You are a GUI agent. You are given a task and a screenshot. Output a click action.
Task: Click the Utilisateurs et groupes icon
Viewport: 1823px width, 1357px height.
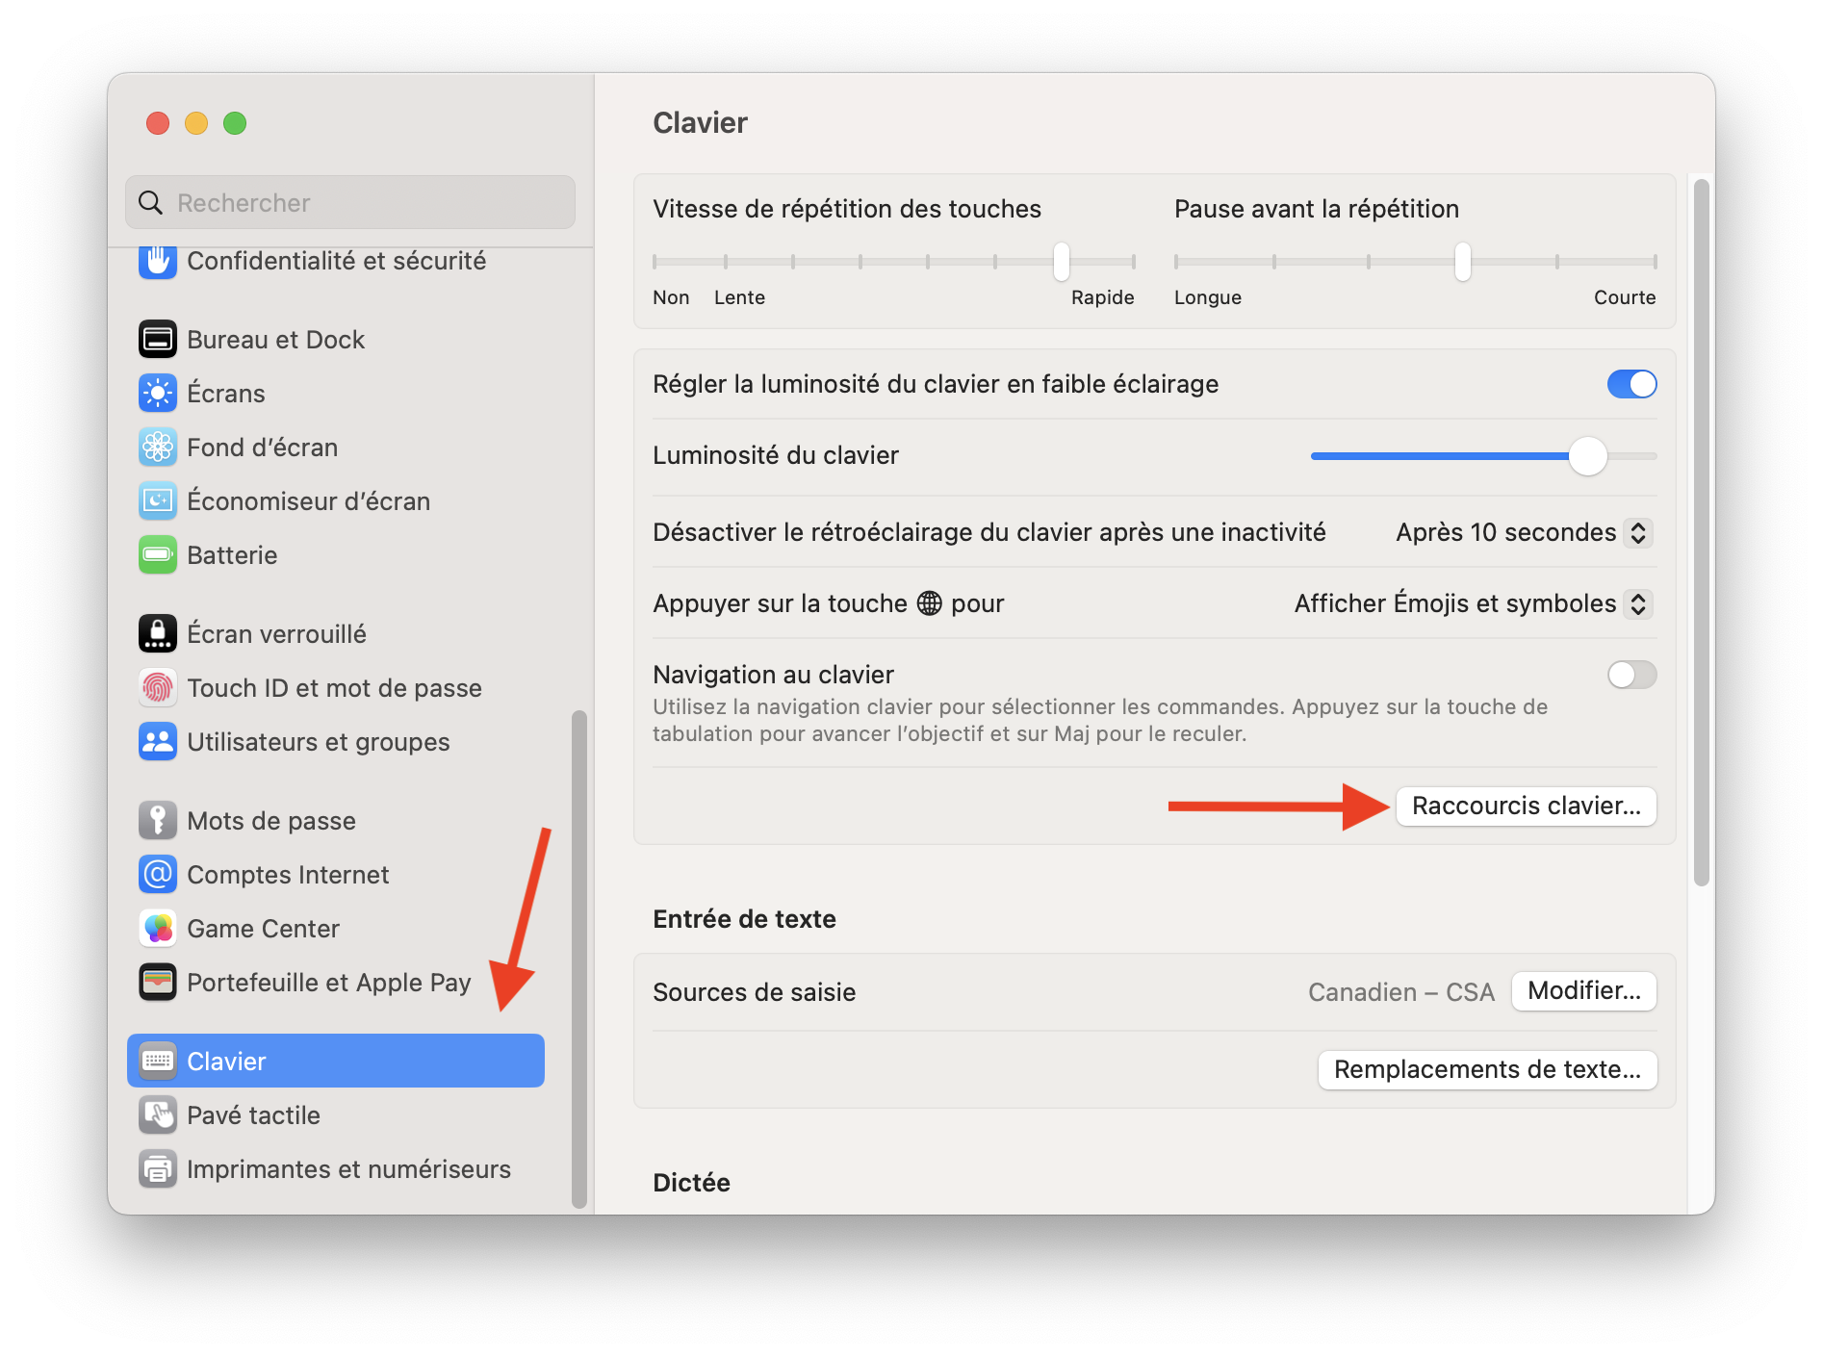(x=158, y=742)
